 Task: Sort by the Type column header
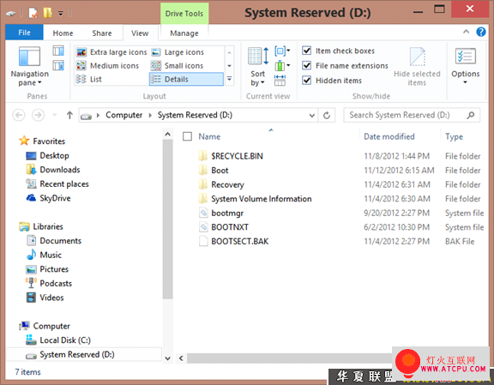click(454, 136)
